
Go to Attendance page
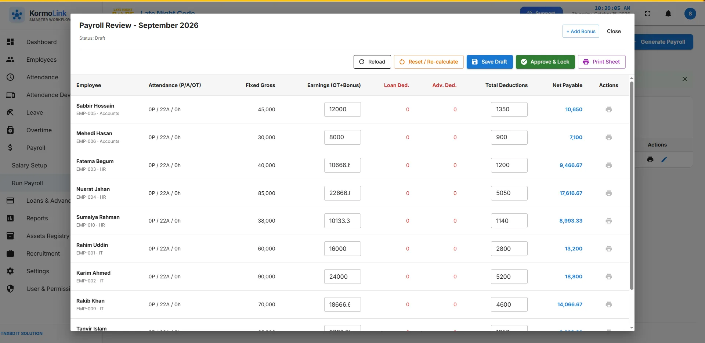tap(42, 77)
